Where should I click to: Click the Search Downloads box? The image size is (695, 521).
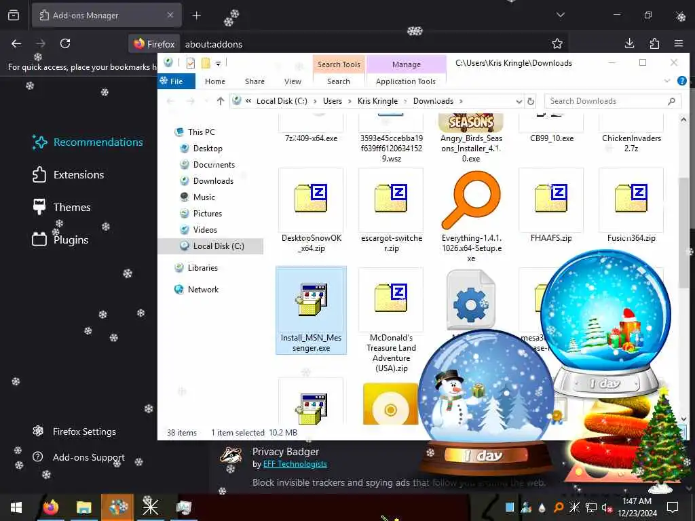click(613, 101)
